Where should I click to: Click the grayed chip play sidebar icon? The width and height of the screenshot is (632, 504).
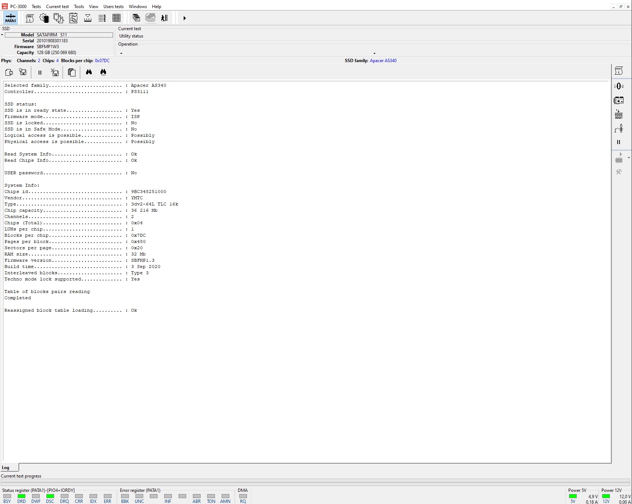(x=619, y=158)
